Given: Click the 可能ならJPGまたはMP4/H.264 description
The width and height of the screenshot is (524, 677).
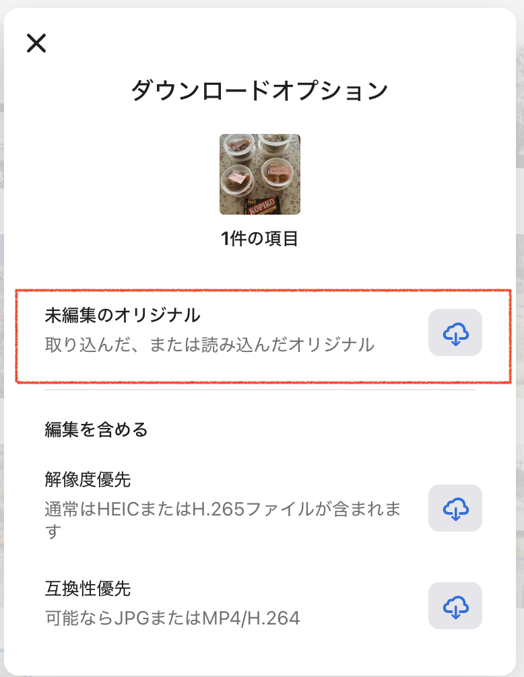Looking at the screenshot, I should coord(172,618).
